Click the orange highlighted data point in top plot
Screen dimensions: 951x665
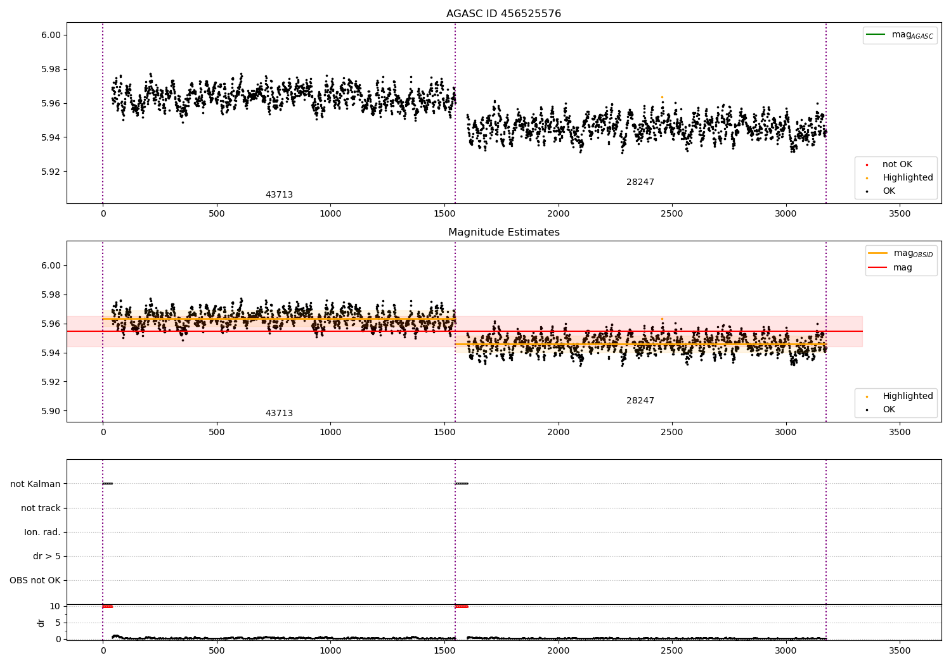[x=662, y=98]
